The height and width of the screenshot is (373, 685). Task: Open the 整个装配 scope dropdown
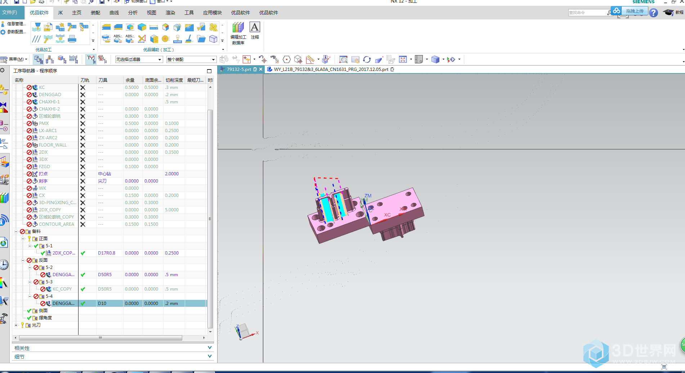pyautogui.click(x=191, y=59)
